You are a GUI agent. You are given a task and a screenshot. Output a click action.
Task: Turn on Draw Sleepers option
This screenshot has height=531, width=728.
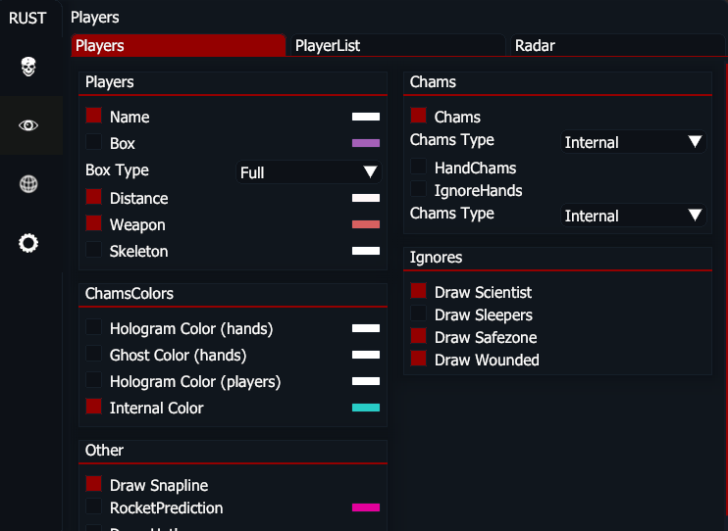point(419,314)
